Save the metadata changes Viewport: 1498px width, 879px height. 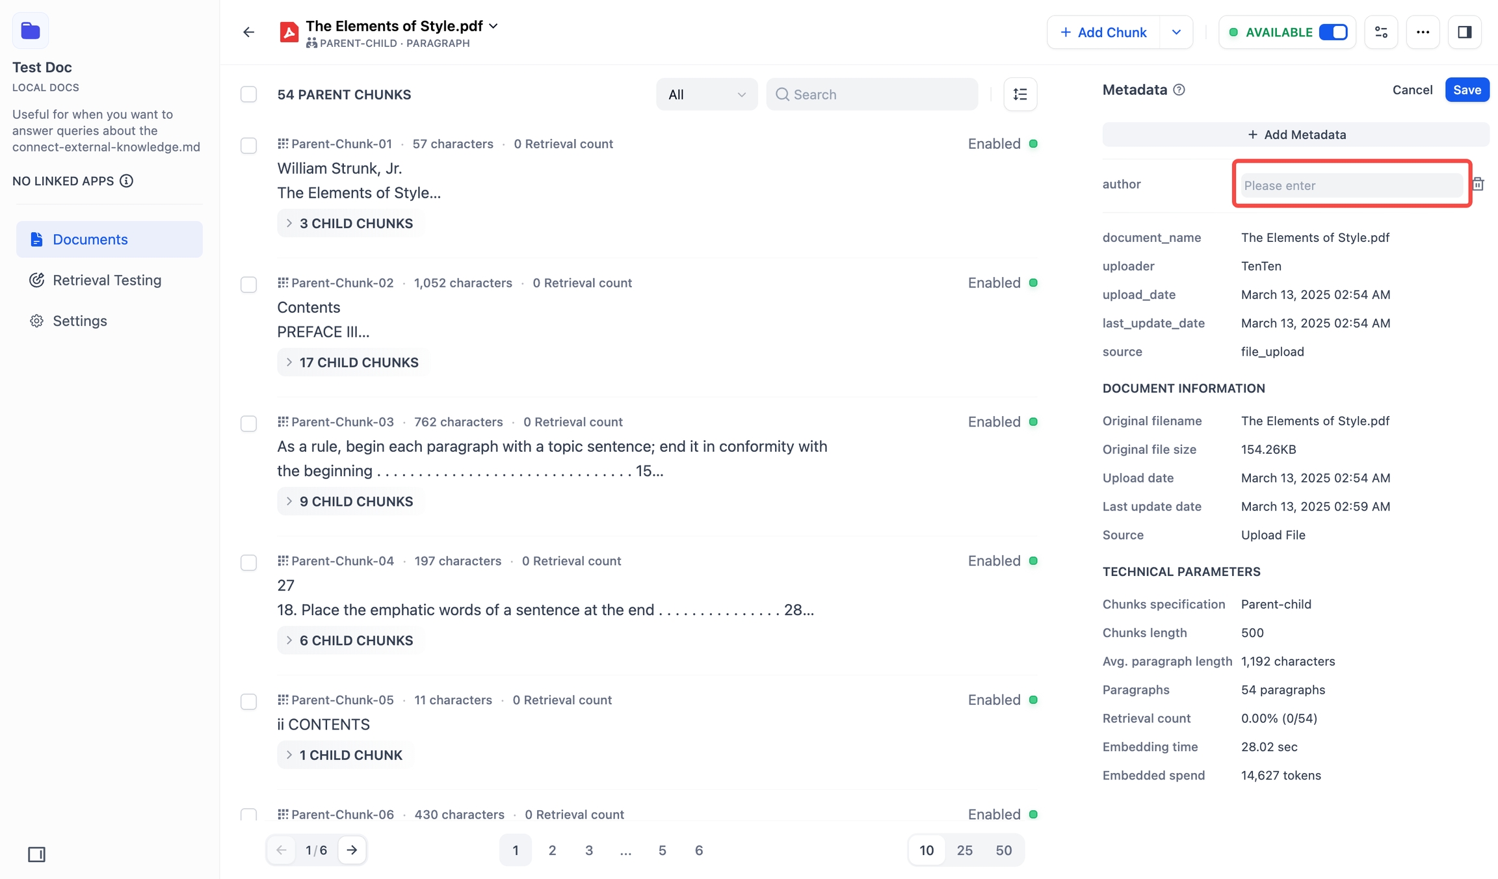(1467, 90)
